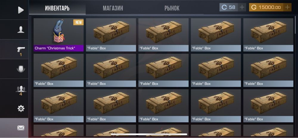Open the settings gear icon

21,108
